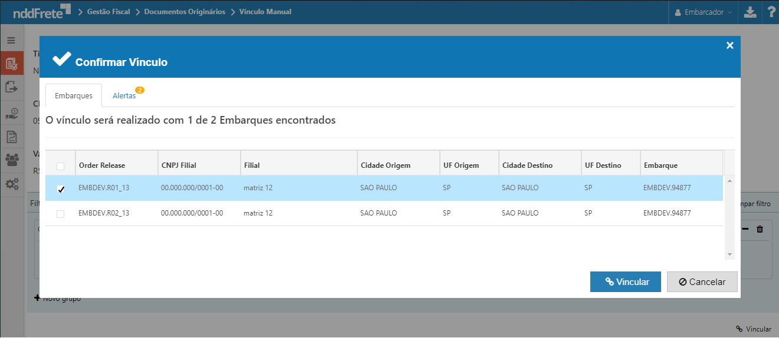Image resolution: width=779 pixels, height=338 pixels.
Task: Click the table scrollbar down arrow
Action: (729, 254)
